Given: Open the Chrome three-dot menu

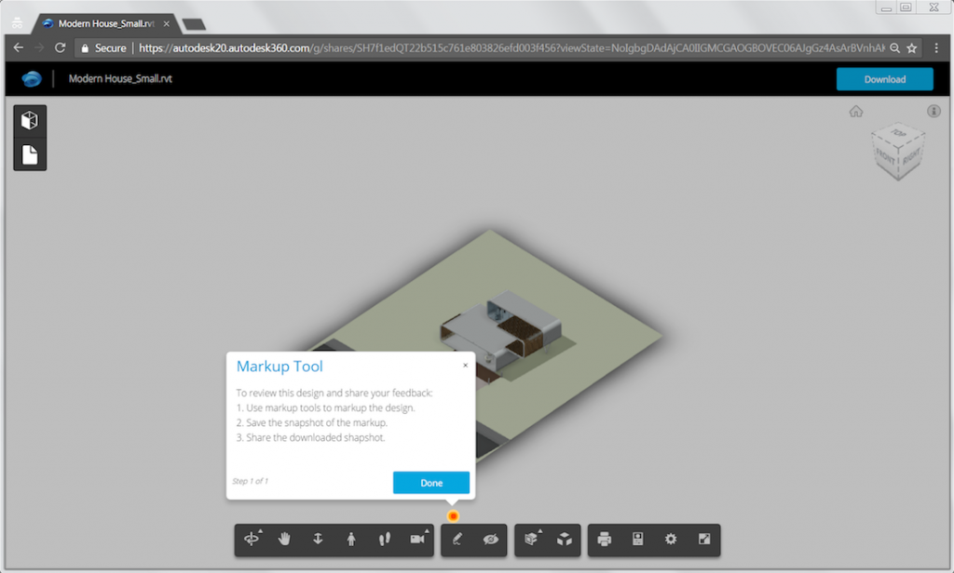Looking at the screenshot, I should (x=936, y=48).
